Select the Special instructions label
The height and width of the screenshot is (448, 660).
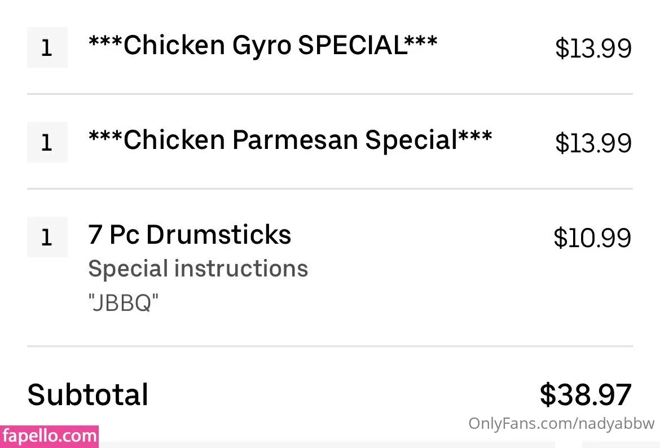click(198, 269)
